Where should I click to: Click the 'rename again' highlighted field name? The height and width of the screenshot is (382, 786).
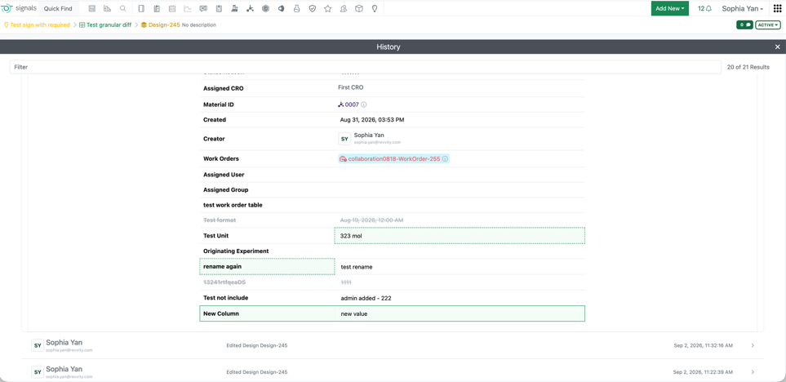[267, 267]
